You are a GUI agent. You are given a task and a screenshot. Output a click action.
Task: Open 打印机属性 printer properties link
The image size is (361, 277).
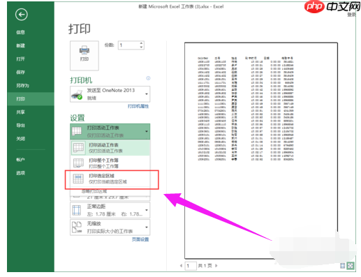point(138,106)
